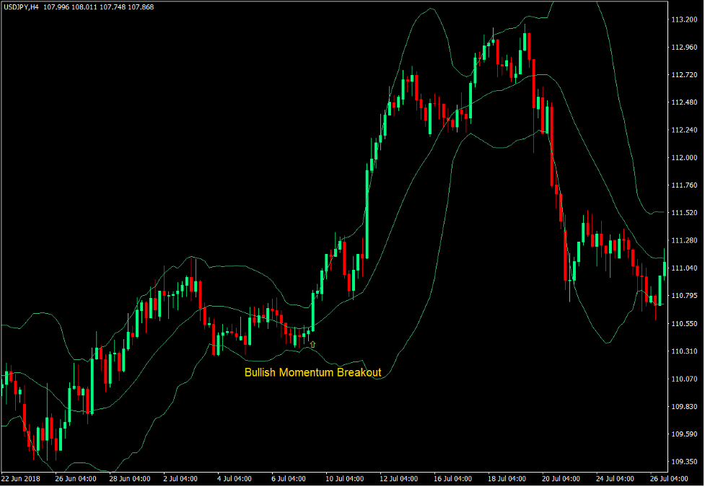Click the 111.040 price axis label

tap(683, 268)
